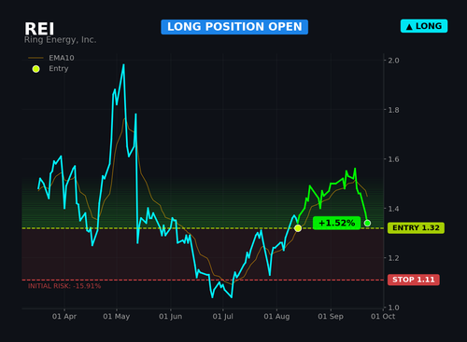Click the EMA10 legend line swatch
Viewport: 467px width, 342px height.
[35, 58]
